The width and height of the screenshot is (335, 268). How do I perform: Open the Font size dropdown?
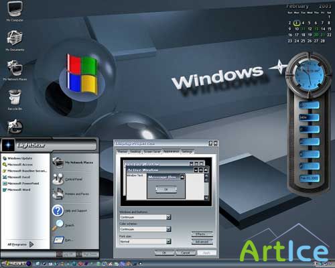[x=145, y=241]
